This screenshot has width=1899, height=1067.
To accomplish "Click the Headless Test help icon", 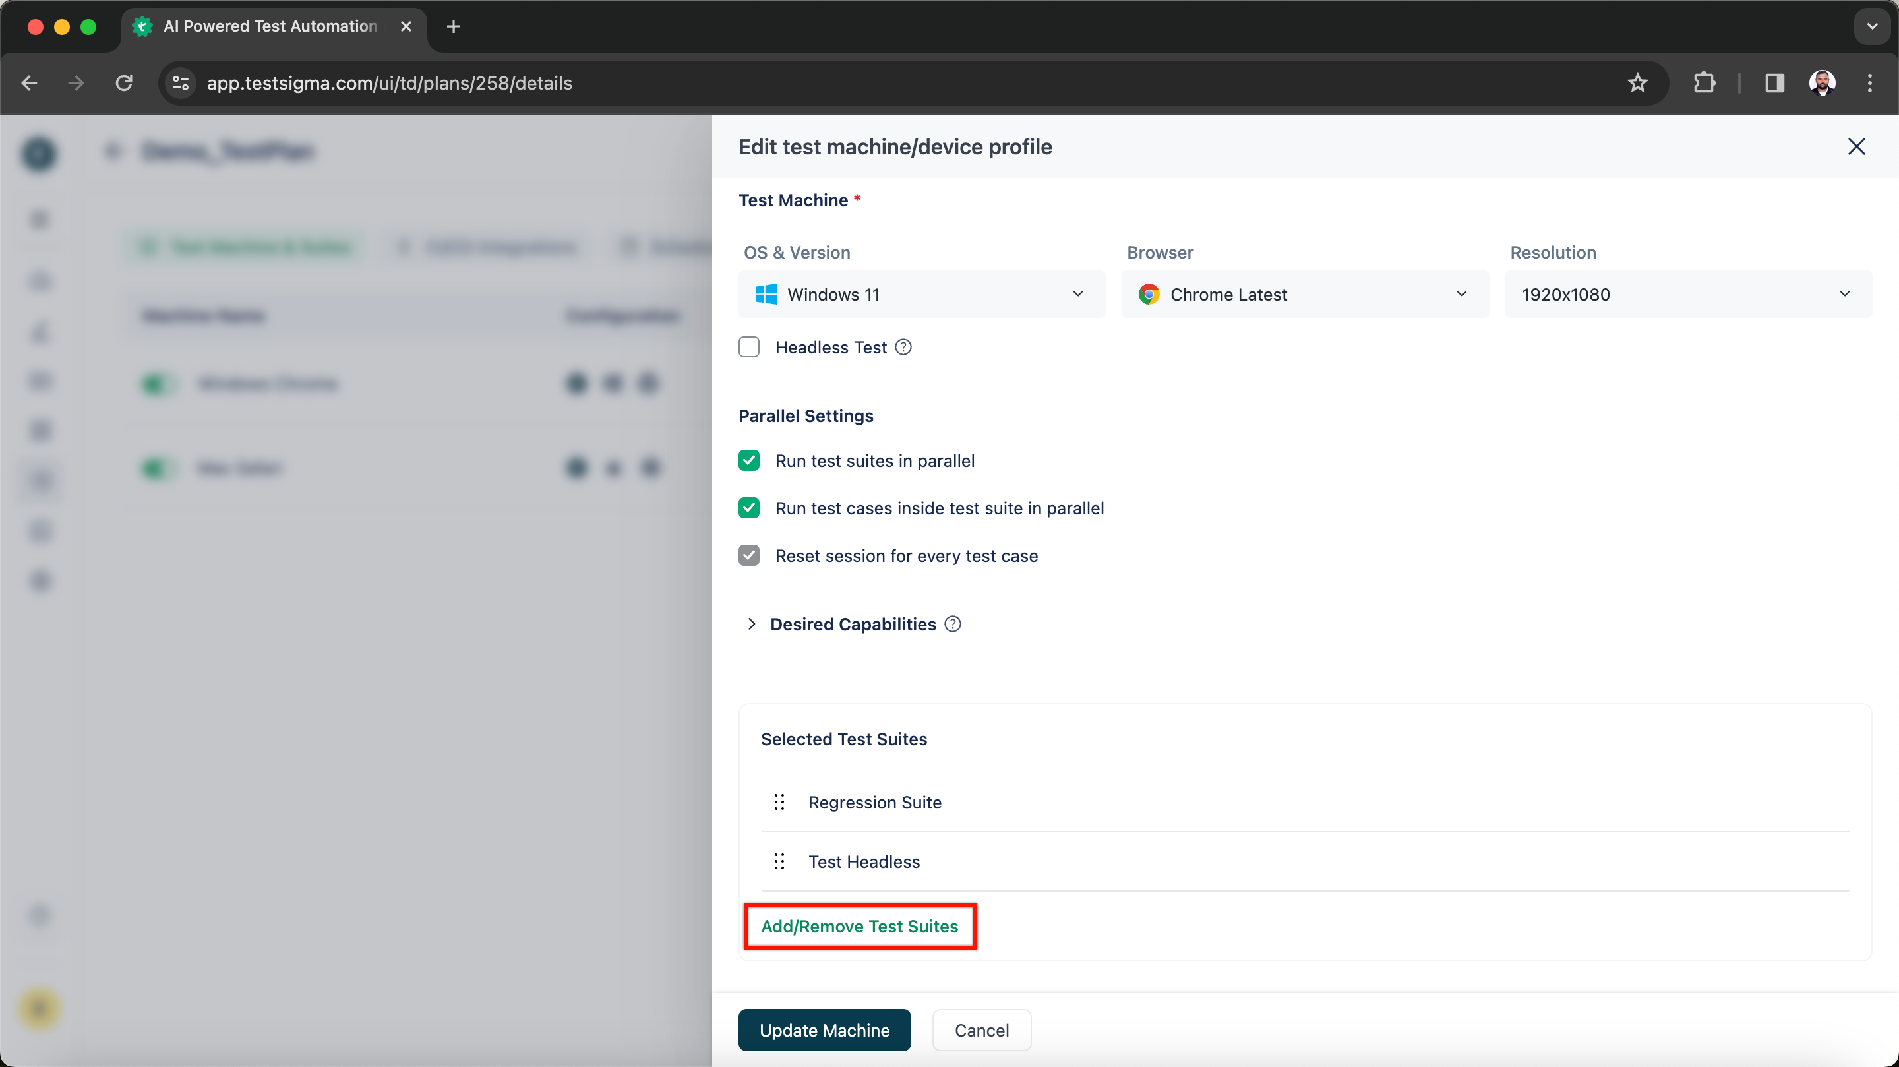I will pyautogui.click(x=903, y=348).
